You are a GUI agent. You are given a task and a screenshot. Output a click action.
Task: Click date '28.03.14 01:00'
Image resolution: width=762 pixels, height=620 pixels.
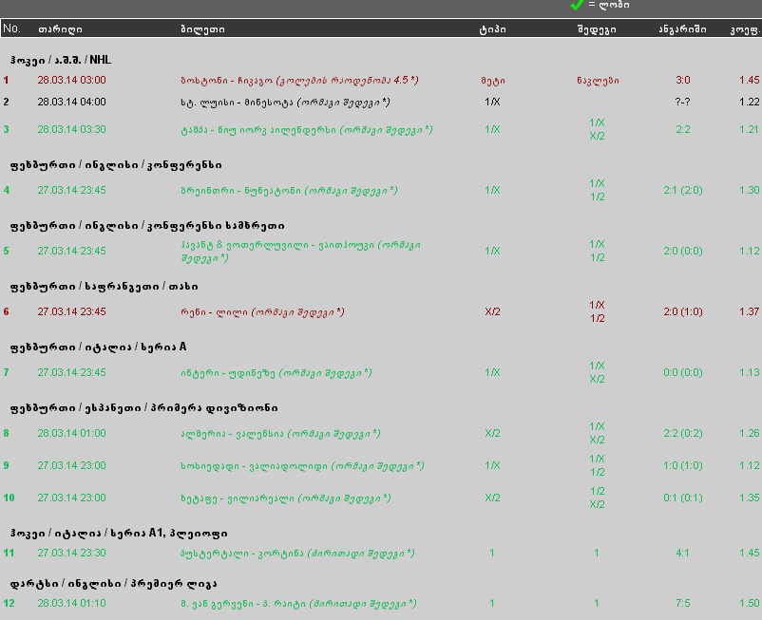click(71, 433)
